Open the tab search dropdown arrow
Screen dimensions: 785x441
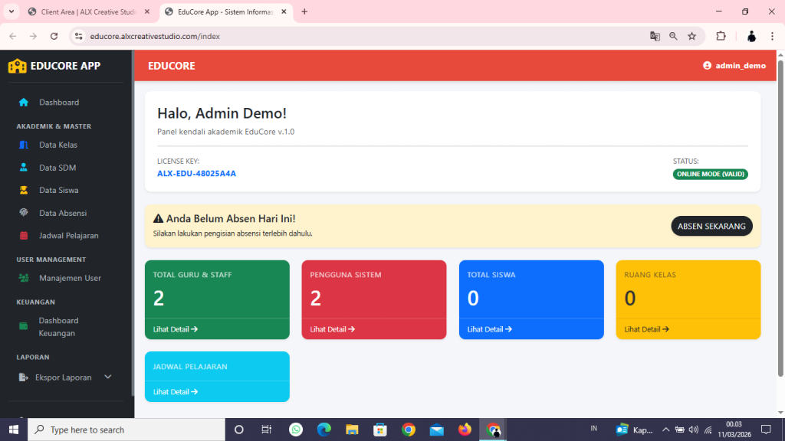point(11,11)
